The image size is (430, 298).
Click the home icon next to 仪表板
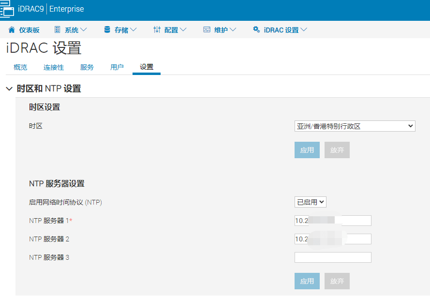[x=11, y=30]
